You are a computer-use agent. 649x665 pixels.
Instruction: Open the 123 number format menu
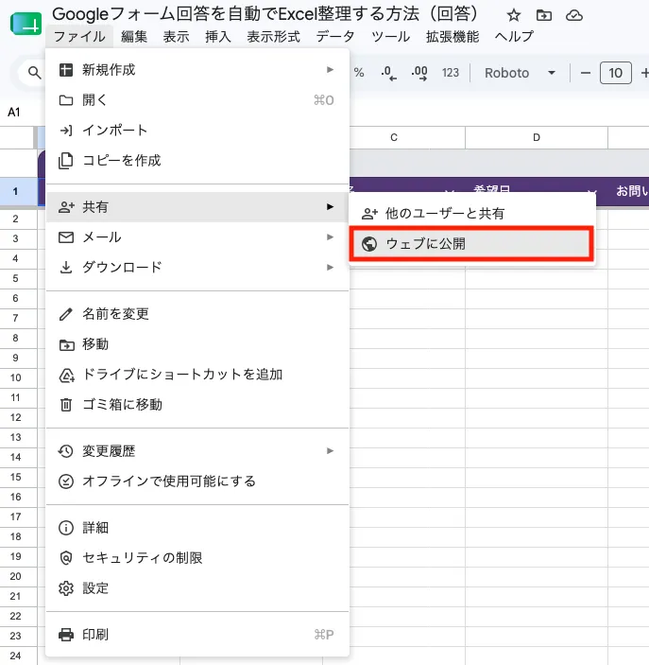click(451, 73)
